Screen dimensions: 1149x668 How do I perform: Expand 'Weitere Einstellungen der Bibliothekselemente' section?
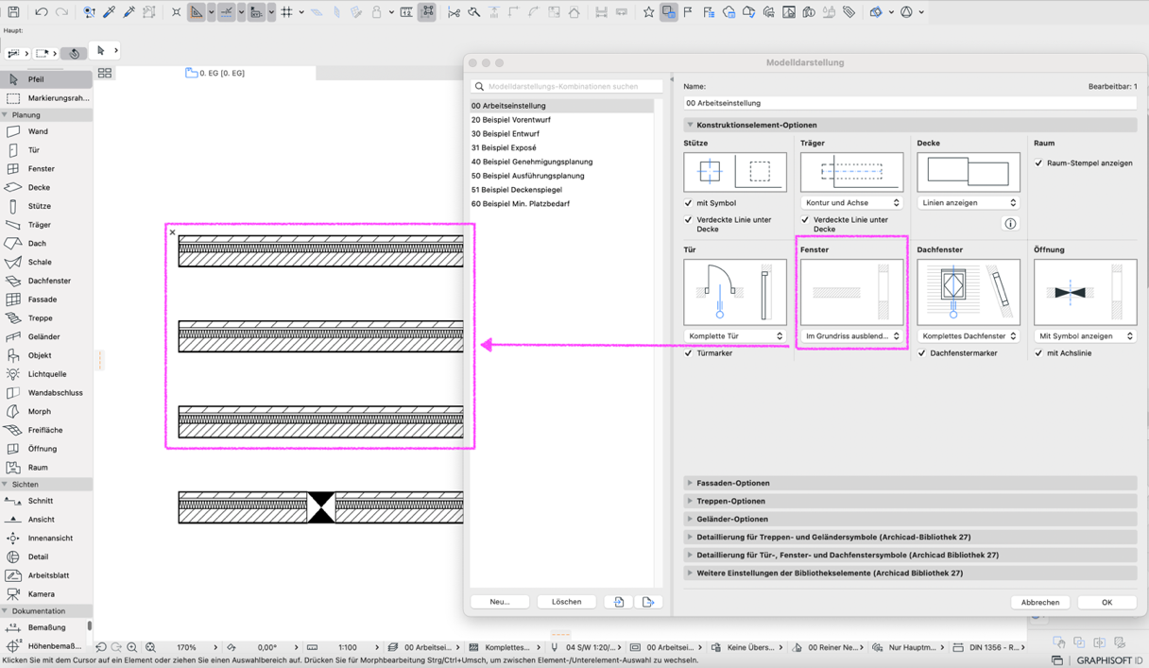pos(910,573)
